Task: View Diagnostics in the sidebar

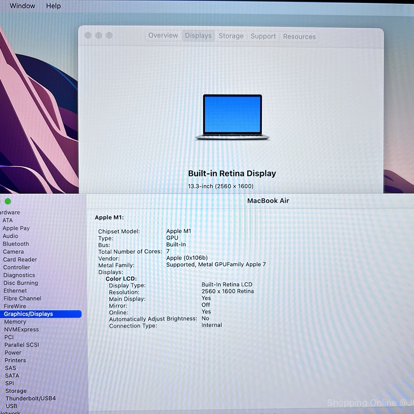Action: pos(19,275)
